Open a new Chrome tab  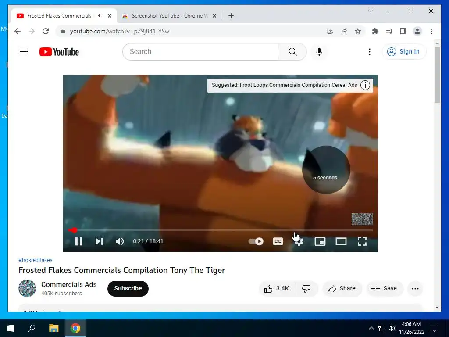click(x=231, y=16)
